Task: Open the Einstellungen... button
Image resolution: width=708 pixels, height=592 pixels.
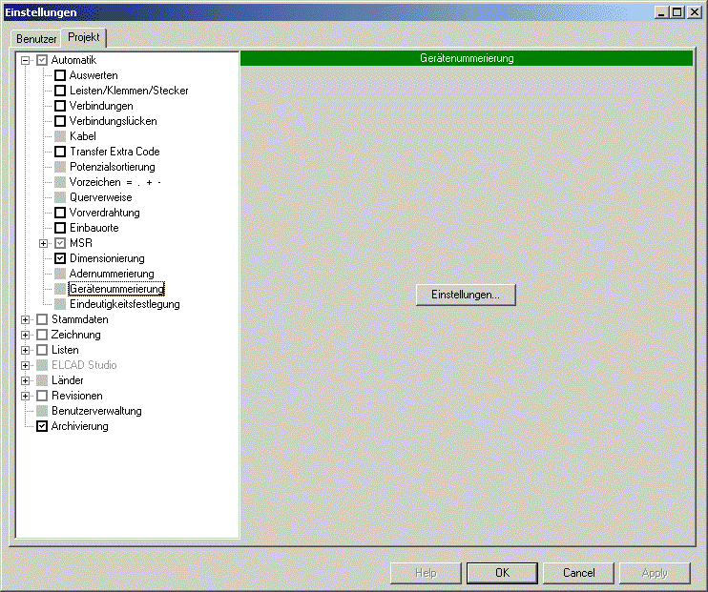Action: (466, 295)
